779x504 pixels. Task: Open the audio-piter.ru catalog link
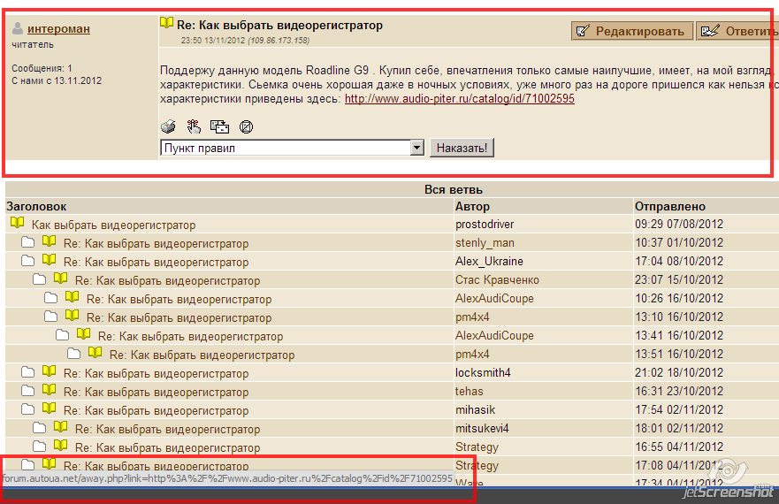coord(459,99)
